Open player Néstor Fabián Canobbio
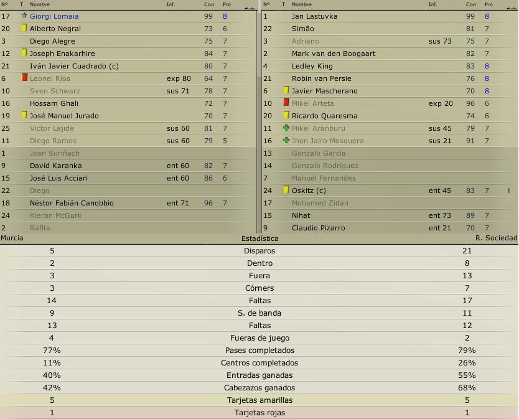The width and height of the screenshot is (519, 419). [x=72, y=203]
